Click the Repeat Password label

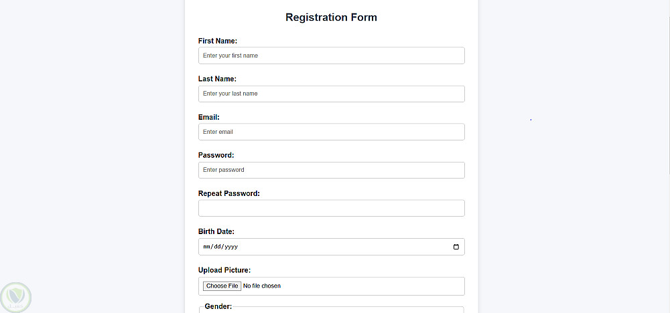click(229, 193)
